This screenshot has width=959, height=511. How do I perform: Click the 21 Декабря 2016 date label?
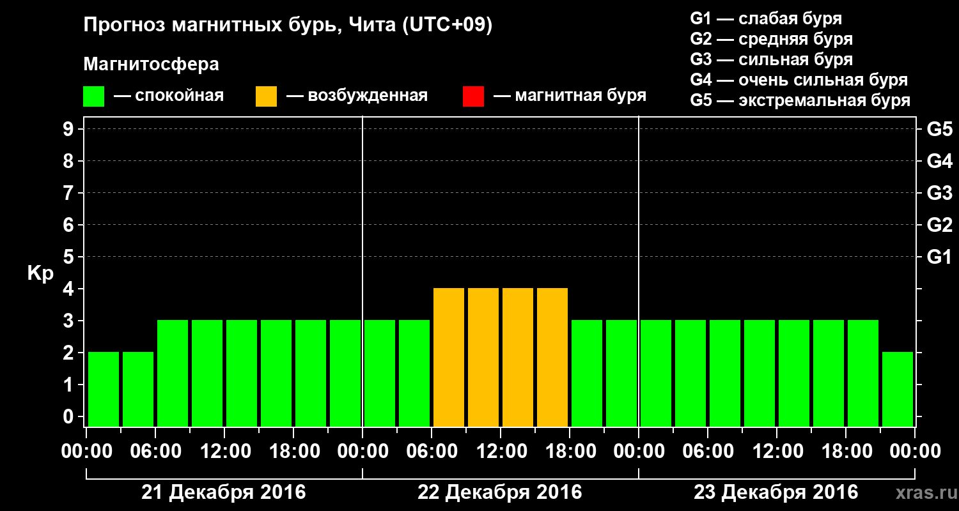pos(224,492)
